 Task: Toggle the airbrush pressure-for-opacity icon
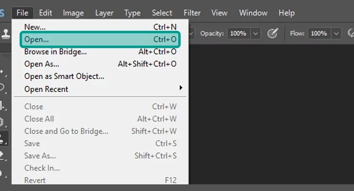(273, 33)
